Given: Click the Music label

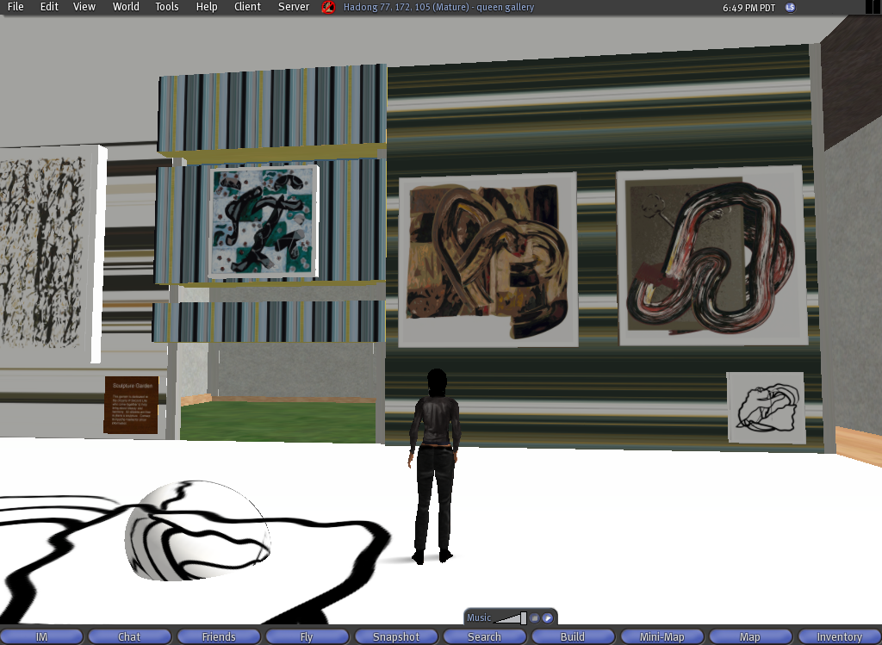Looking at the screenshot, I should pyautogui.click(x=479, y=617).
